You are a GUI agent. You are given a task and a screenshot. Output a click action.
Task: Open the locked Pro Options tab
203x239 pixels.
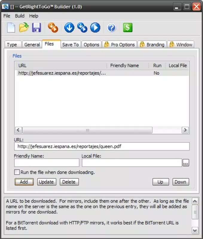(x=119, y=45)
